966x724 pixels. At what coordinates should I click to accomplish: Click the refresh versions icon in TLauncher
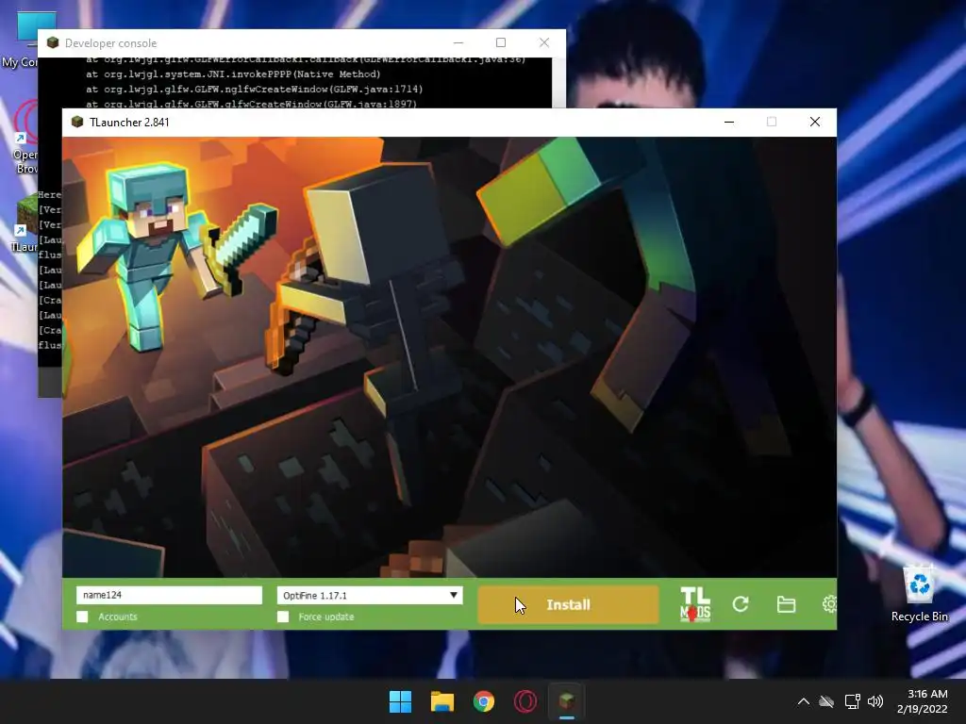741,604
